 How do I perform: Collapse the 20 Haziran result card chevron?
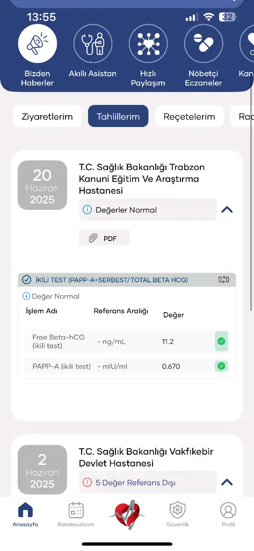pyautogui.click(x=227, y=210)
